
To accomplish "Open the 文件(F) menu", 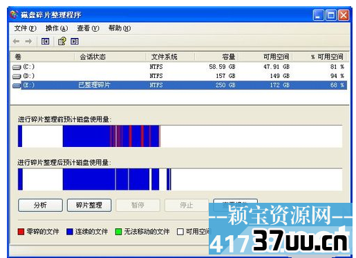I will pyautogui.click(x=25, y=28).
